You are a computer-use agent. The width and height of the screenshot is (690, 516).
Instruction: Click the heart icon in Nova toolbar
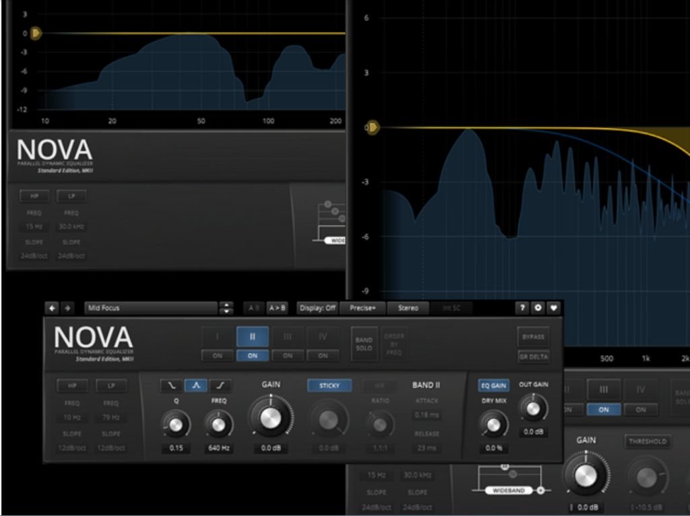click(x=554, y=307)
